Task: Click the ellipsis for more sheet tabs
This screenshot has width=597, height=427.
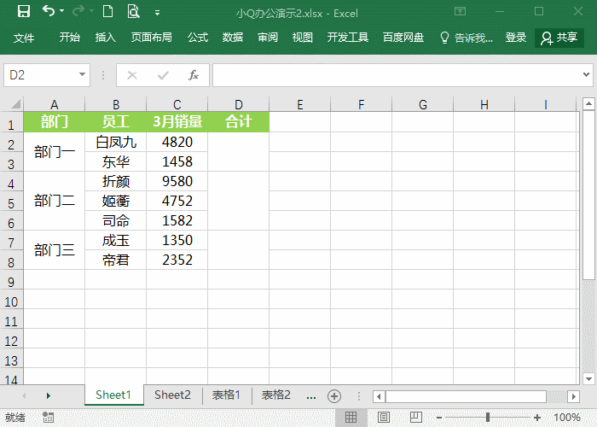Action: tap(311, 397)
